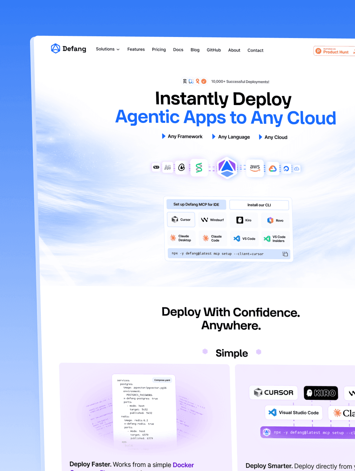Select the Windsurf IDE option
Image resolution: width=355 pixels, height=471 pixels.
[x=213, y=220]
